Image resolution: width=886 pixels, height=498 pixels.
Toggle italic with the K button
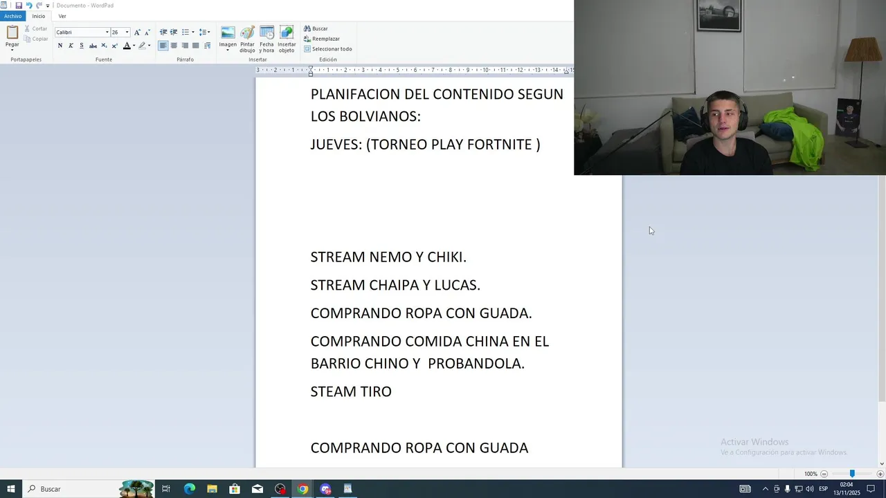[71, 46]
